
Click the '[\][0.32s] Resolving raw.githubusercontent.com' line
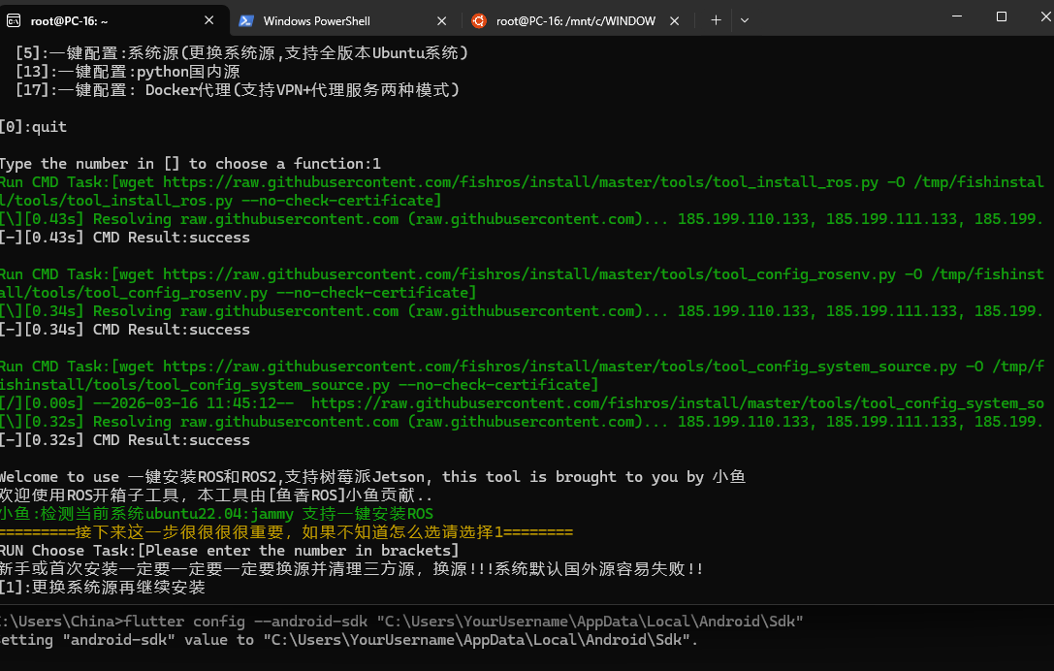click(x=522, y=422)
